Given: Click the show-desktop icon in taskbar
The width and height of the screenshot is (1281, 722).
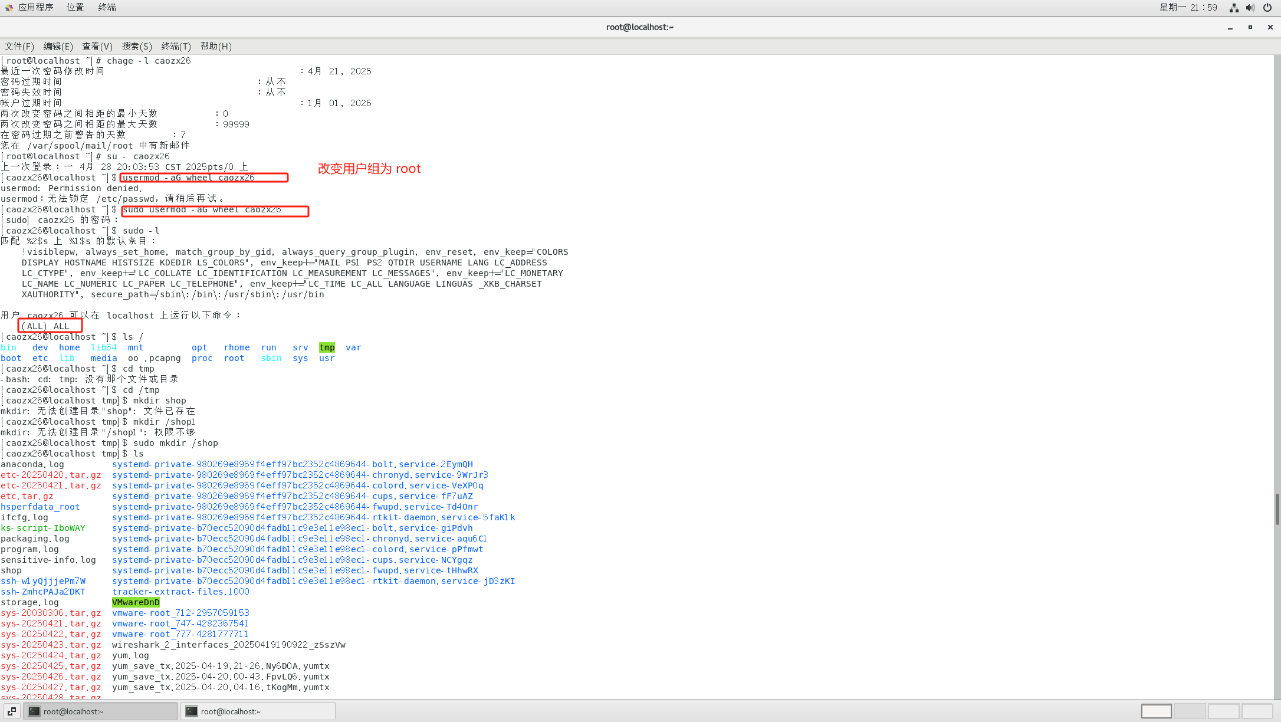Looking at the screenshot, I should pyautogui.click(x=12, y=711).
